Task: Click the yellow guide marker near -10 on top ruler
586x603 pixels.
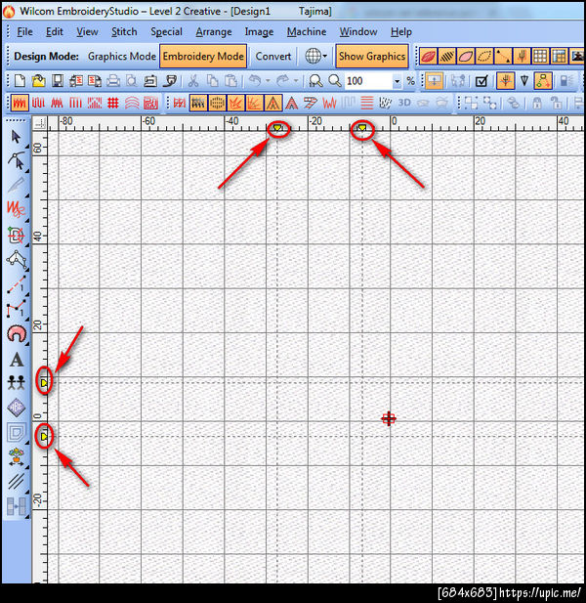Action: (x=362, y=128)
